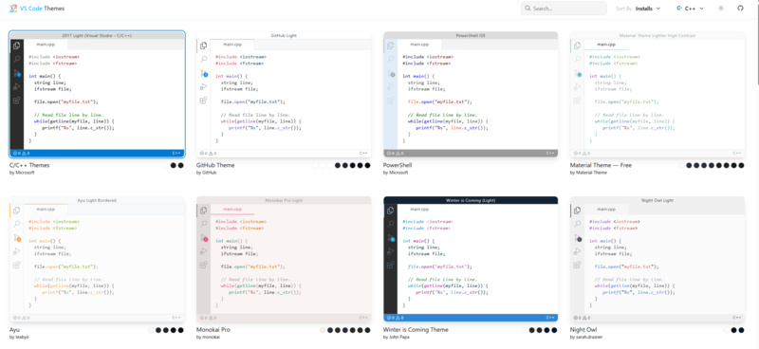Select main.cpp tab in Winter is Coming preview
Screen dimensions: 759x349
(419, 209)
